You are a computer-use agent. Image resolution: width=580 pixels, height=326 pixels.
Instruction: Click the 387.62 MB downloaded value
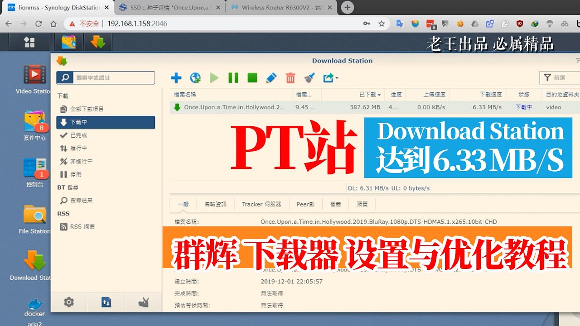[x=365, y=107]
